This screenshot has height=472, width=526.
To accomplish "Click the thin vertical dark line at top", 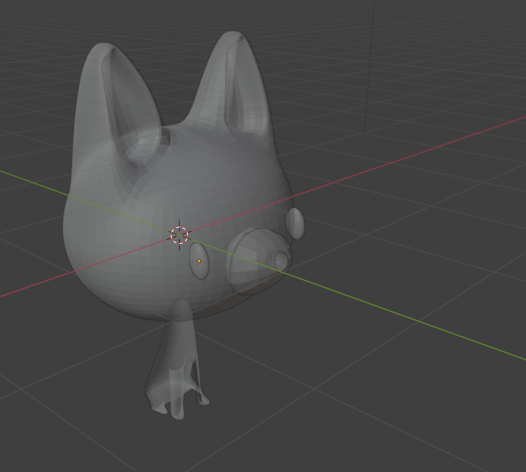I will point(369,66).
